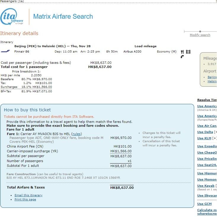Open the Modify search link
The image size is (217, 217).
click(x=200, y=35)
